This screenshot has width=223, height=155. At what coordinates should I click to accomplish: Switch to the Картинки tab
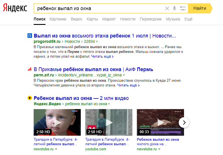click(58, 19)
